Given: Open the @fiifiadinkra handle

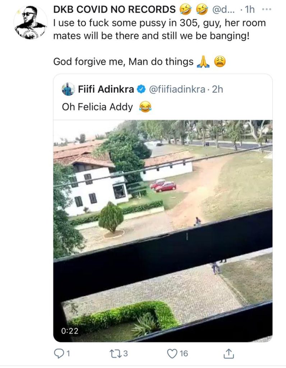Looking at the screenshot, I should [177, 89].
